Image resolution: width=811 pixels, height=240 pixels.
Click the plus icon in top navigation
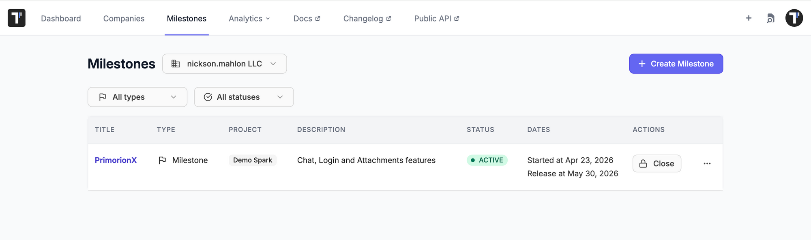(749, 18)
